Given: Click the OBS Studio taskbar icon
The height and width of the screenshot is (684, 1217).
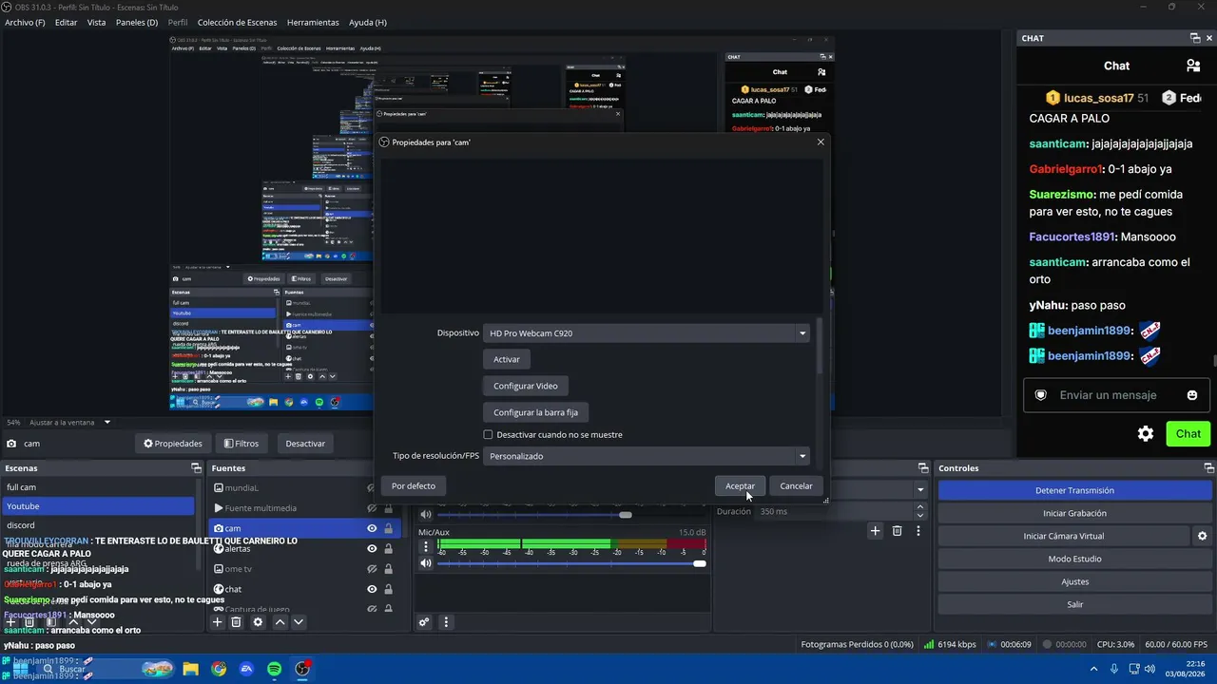Looking at the screenshot, I should tap(303, 669).
